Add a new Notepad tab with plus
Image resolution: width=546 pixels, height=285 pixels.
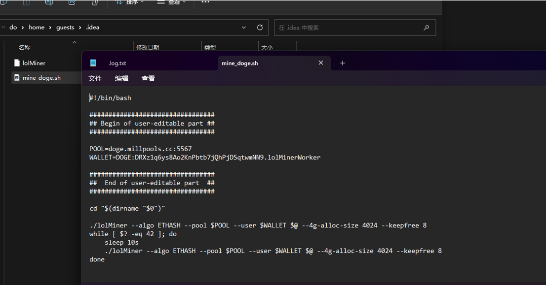[342, 63]
